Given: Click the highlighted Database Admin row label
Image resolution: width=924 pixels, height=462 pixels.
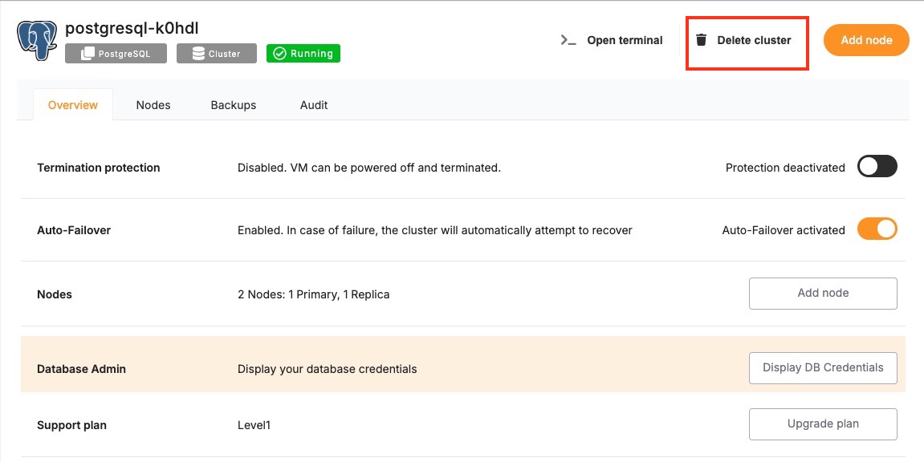Looking at the screenshot, I should [81, 369].
